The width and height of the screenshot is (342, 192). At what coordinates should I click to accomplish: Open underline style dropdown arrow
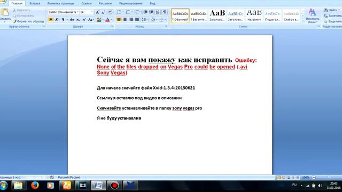click(x=67, y=20)
